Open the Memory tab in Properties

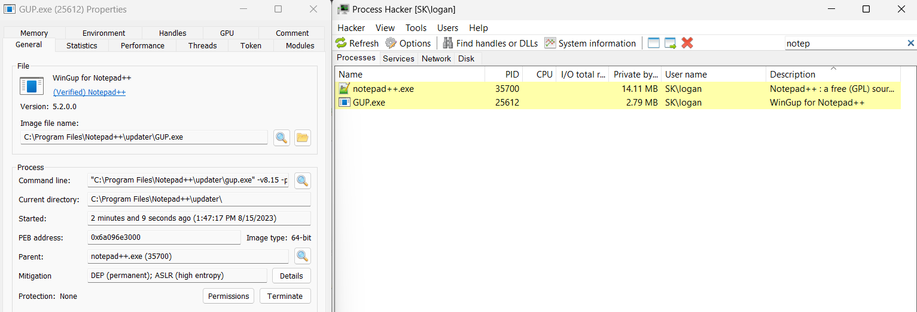tap(34, 33)
